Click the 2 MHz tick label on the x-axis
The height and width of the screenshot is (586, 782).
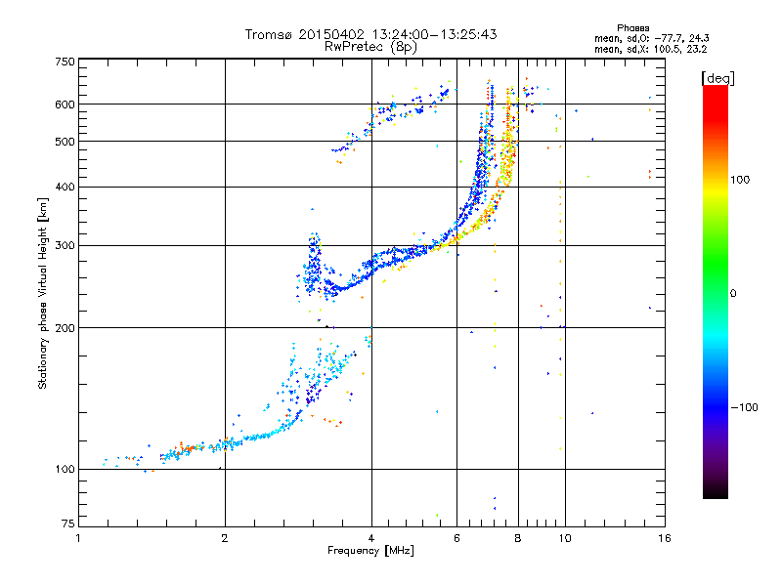pyautogui.click(x=225, y=538)
